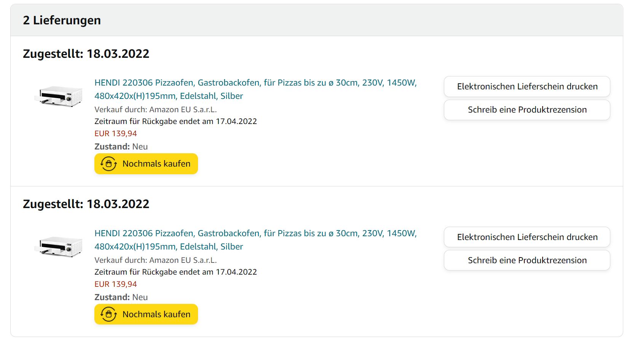This screenshot has height=345, width=632.
Task: Print electronic delivery note for first delivery
Action: pyautogui.click(x=527, y=87)
